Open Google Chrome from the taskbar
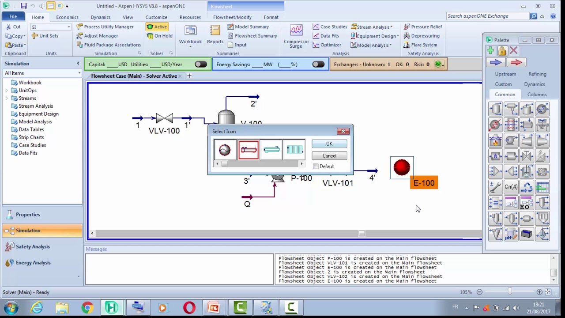The width and height of the screenshot is (565, 318). pyautogui.click(x=87, y=307)
